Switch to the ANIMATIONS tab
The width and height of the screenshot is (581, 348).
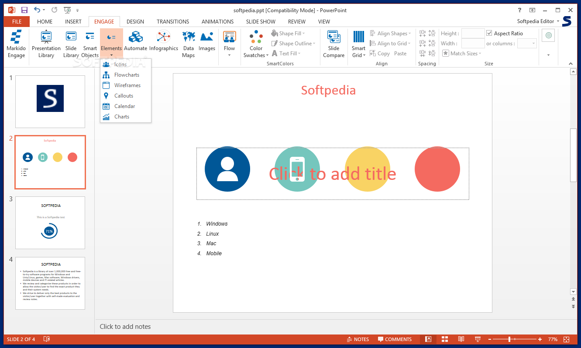[217, 21]
